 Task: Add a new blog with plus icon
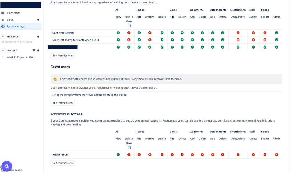point(38,20)
